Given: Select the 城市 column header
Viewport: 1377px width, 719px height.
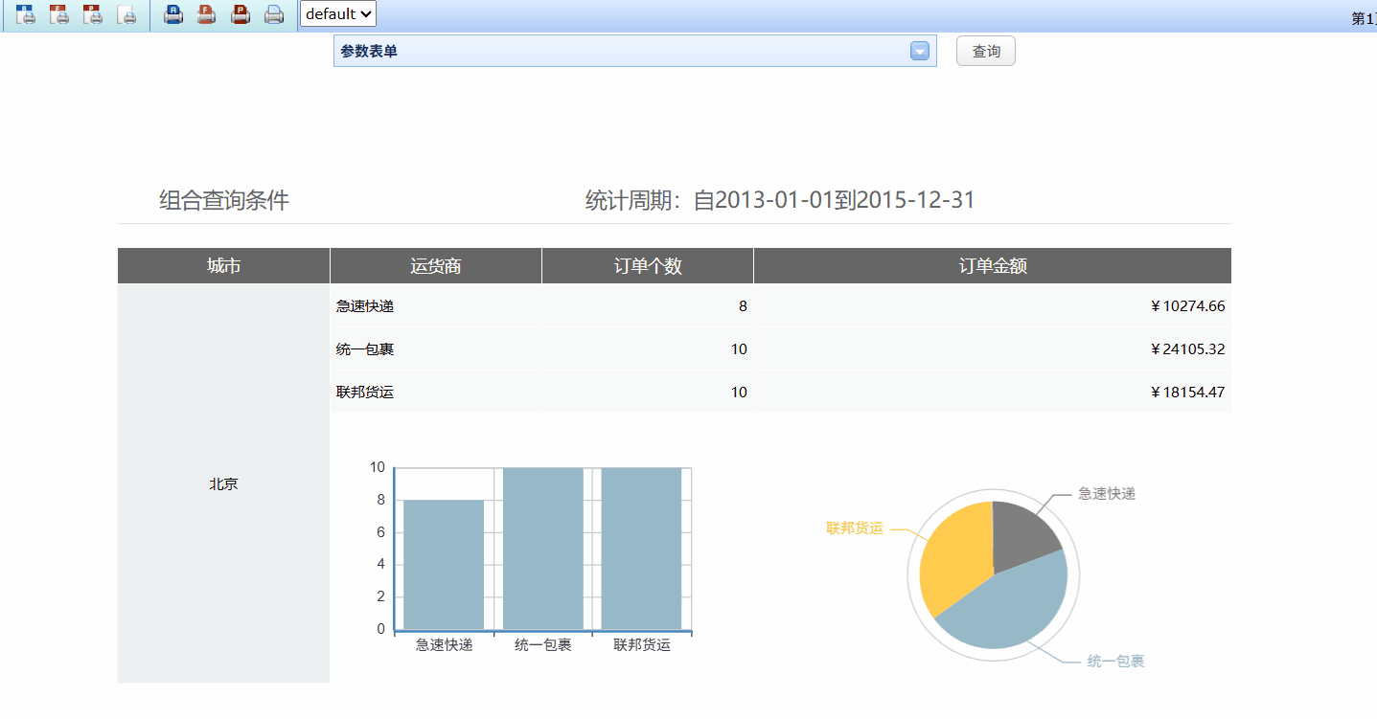Looking at the screenshot, I should 223,266.
